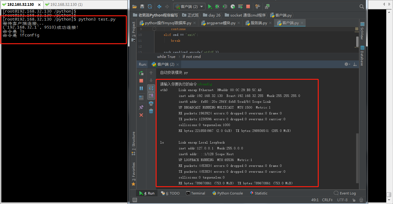Open the 客户端 (2) run configuration dropdown
The width and height of the screenshot is (393, 204).
tap(189, 6)
